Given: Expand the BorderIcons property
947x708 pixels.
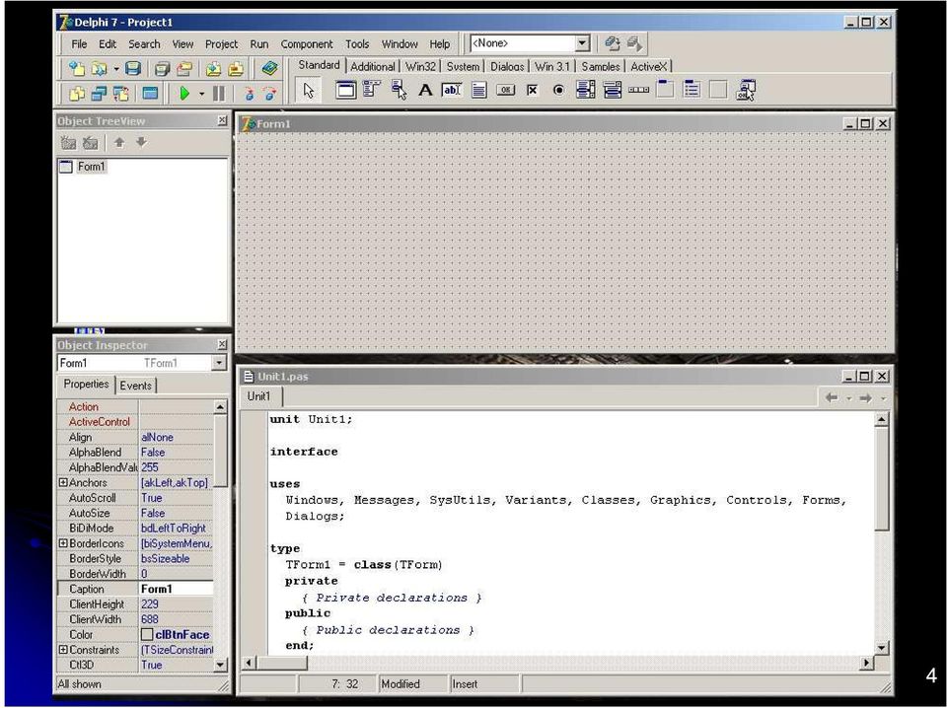Looking at the screenshot, I should (63, 543).
